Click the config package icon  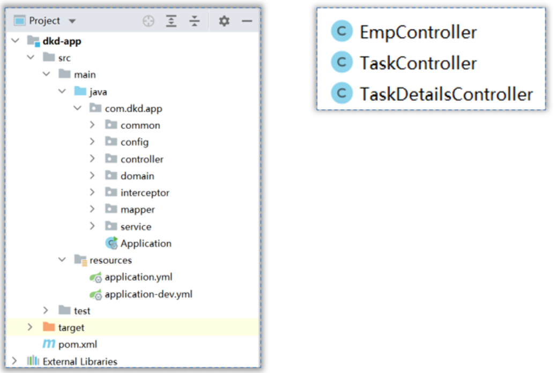pyautogui.click(x=111, y=141)
